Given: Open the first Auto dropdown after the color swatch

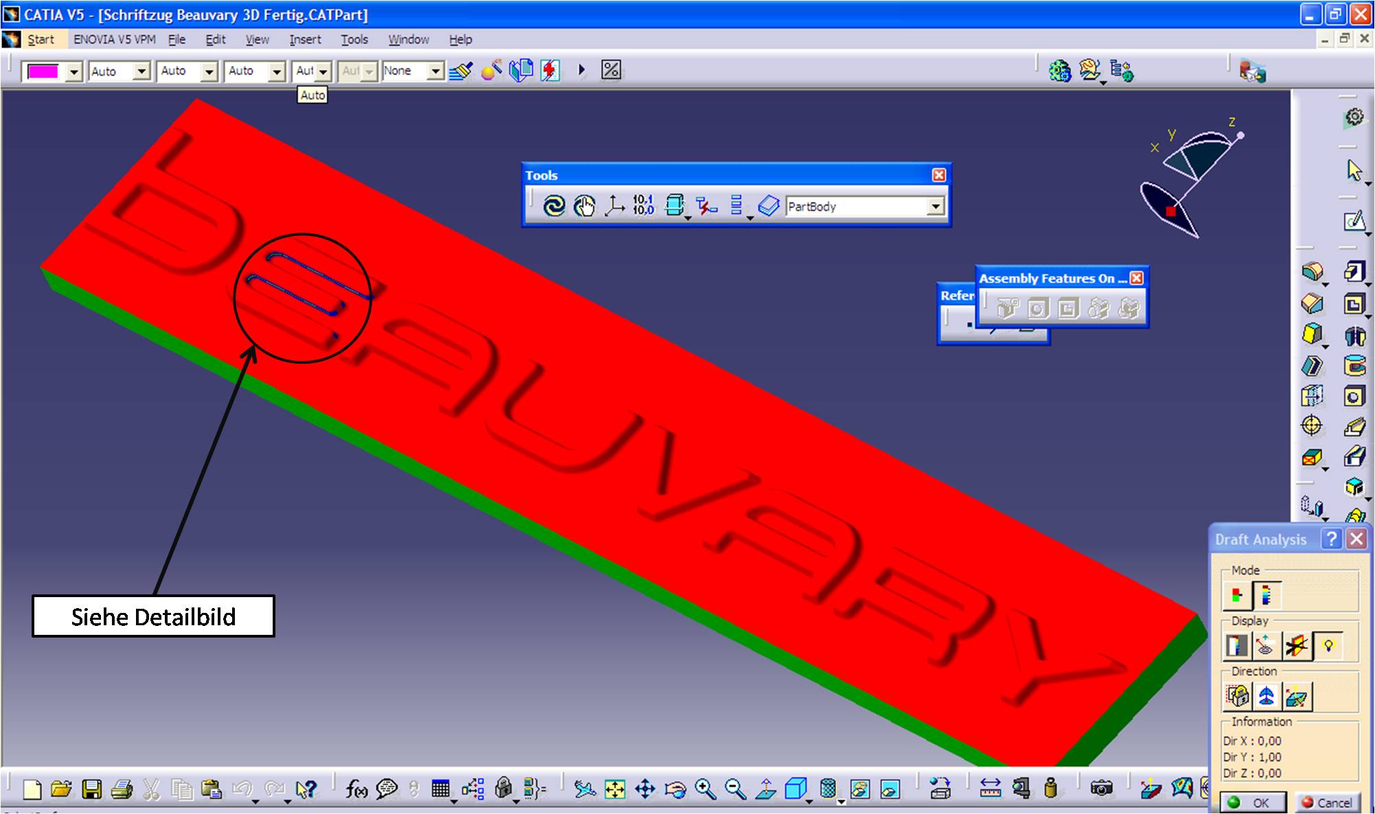Looking at the screenshot, I should (141, 71).
